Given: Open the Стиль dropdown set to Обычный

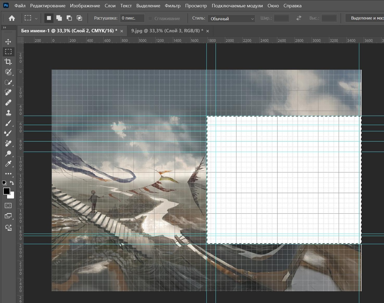Looking at the screenshot, I should click(x=231, y=19).
